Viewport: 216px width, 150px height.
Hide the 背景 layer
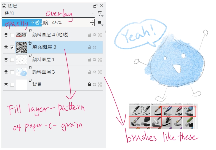click(x=6, y=84)
